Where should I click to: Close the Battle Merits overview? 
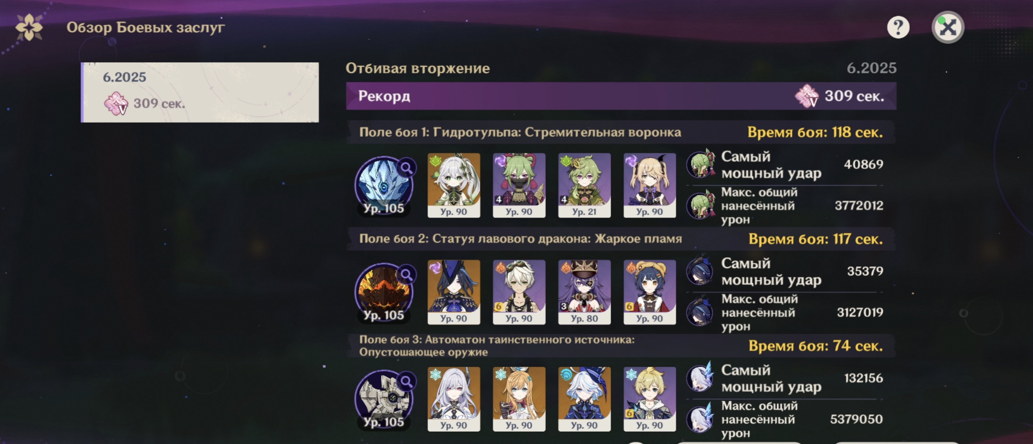pos(948,28)
